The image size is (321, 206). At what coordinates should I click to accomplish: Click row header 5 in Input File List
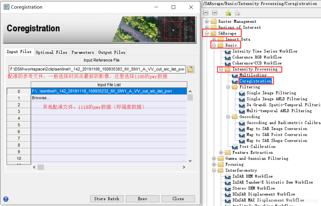pos(19,125)
